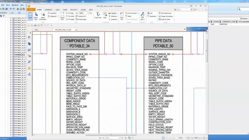
Task: Activate the Select Annotation tool
Action: click(x=43, y=16)
